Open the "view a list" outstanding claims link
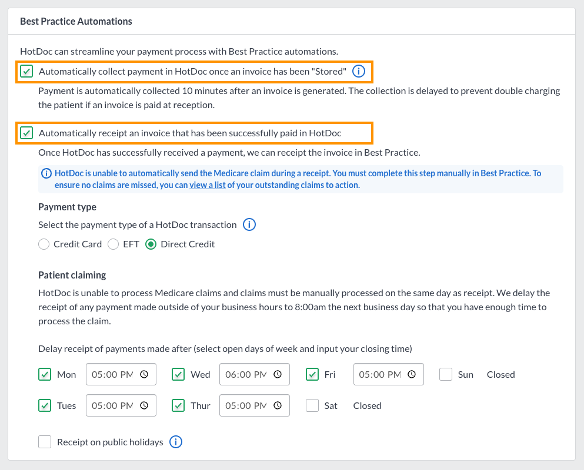Viewport: 584px width, 470px height. click(208, 185)
